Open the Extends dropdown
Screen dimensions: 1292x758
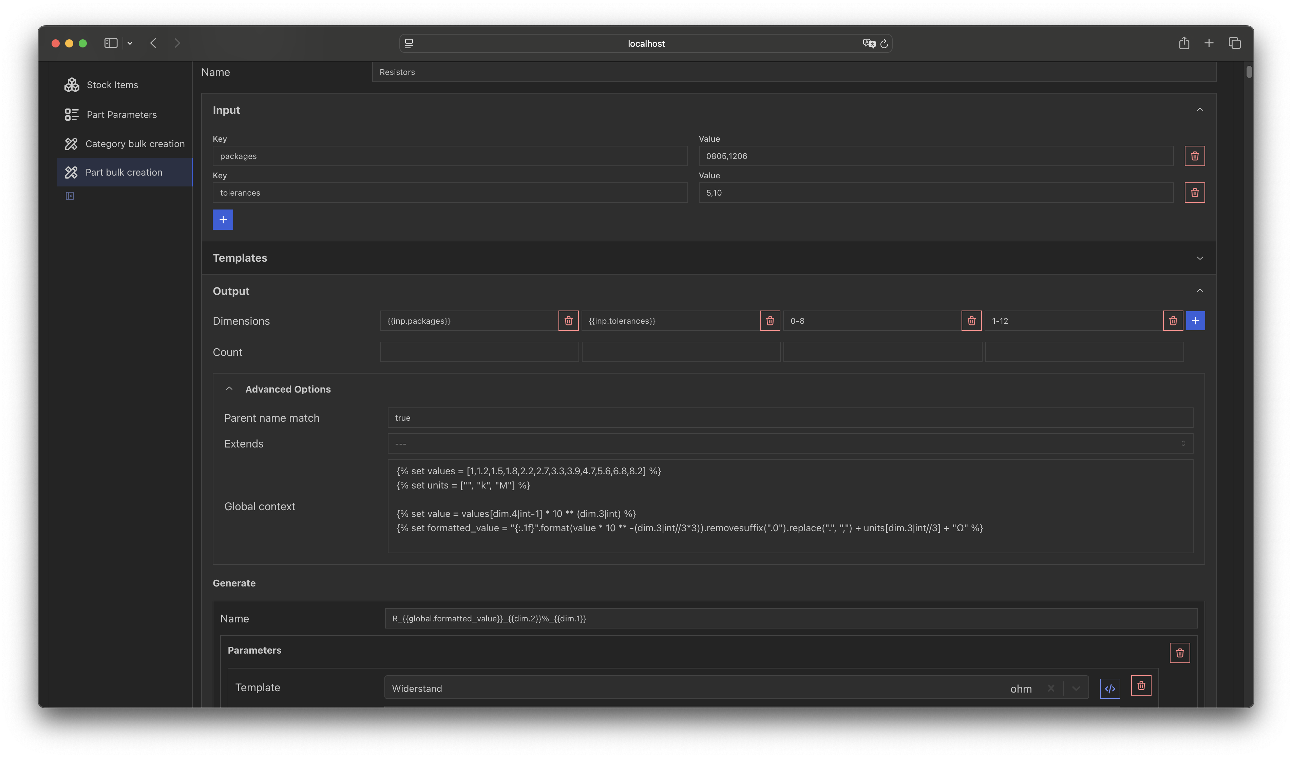[790, 443]
